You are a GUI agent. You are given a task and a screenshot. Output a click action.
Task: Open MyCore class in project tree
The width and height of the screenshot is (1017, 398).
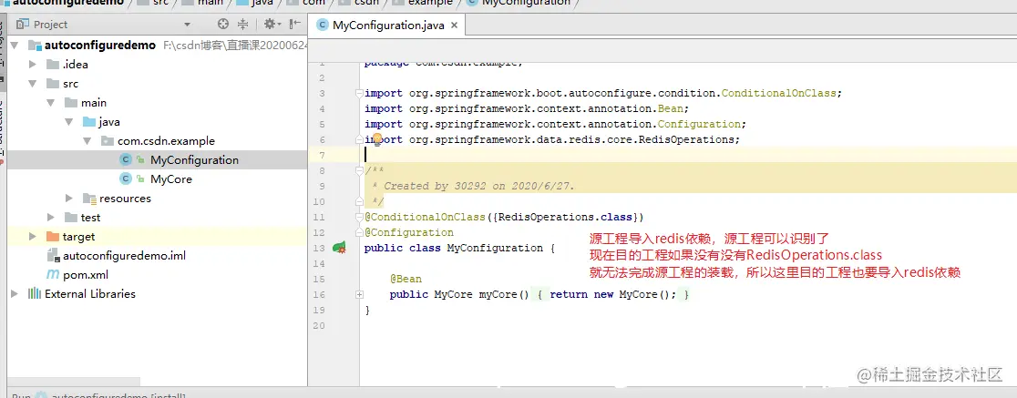(x=171, y=179)
